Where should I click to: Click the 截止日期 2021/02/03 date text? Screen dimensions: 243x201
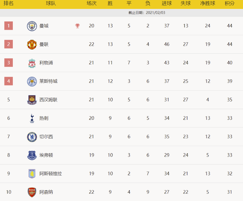pos(147,13)
